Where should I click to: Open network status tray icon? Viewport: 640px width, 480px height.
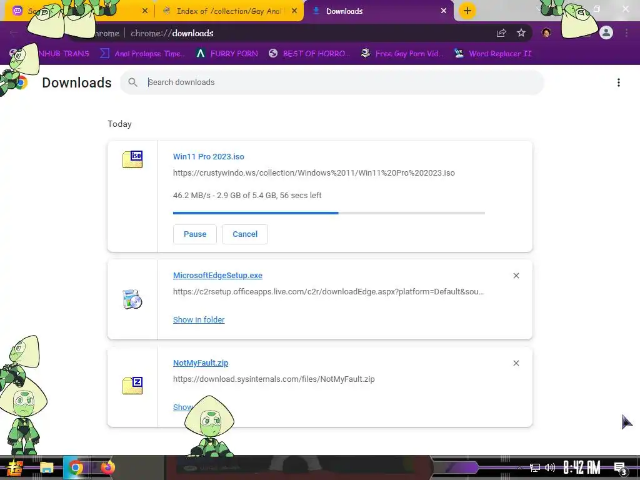click(535, 467)
